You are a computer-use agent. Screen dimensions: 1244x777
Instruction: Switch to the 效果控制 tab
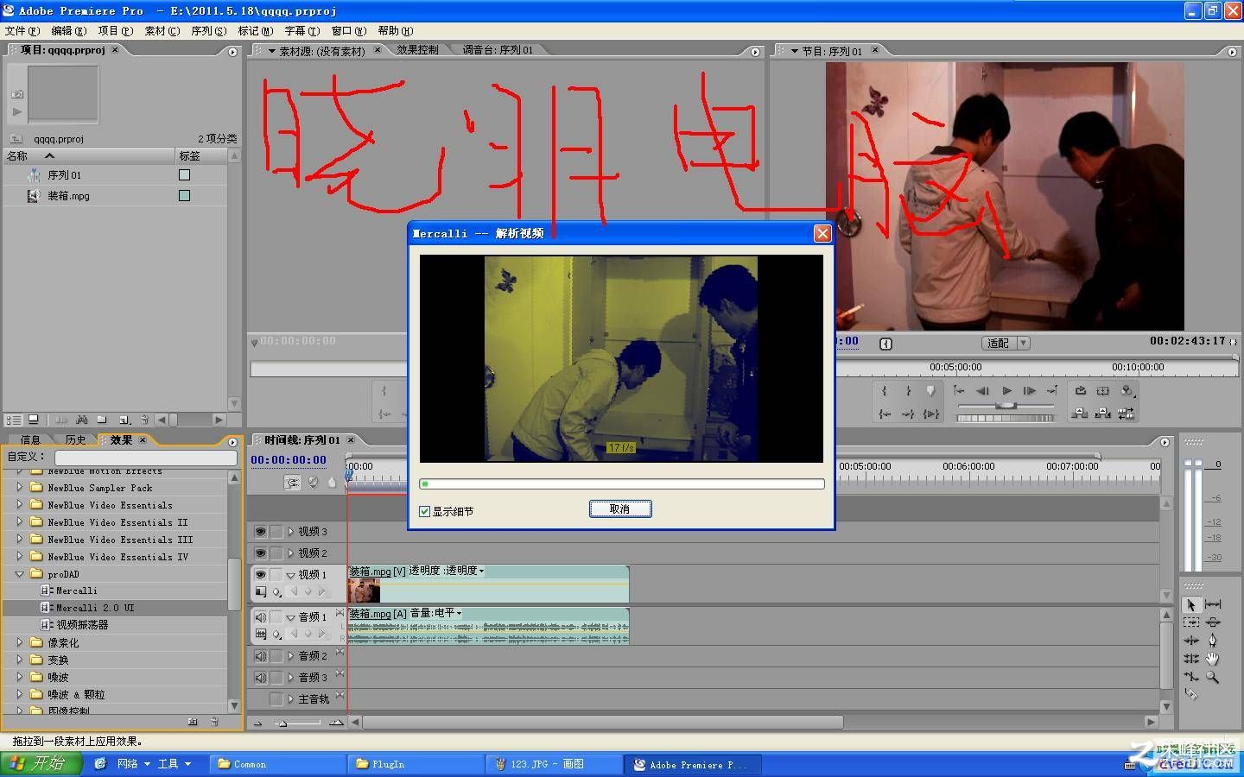418,50
